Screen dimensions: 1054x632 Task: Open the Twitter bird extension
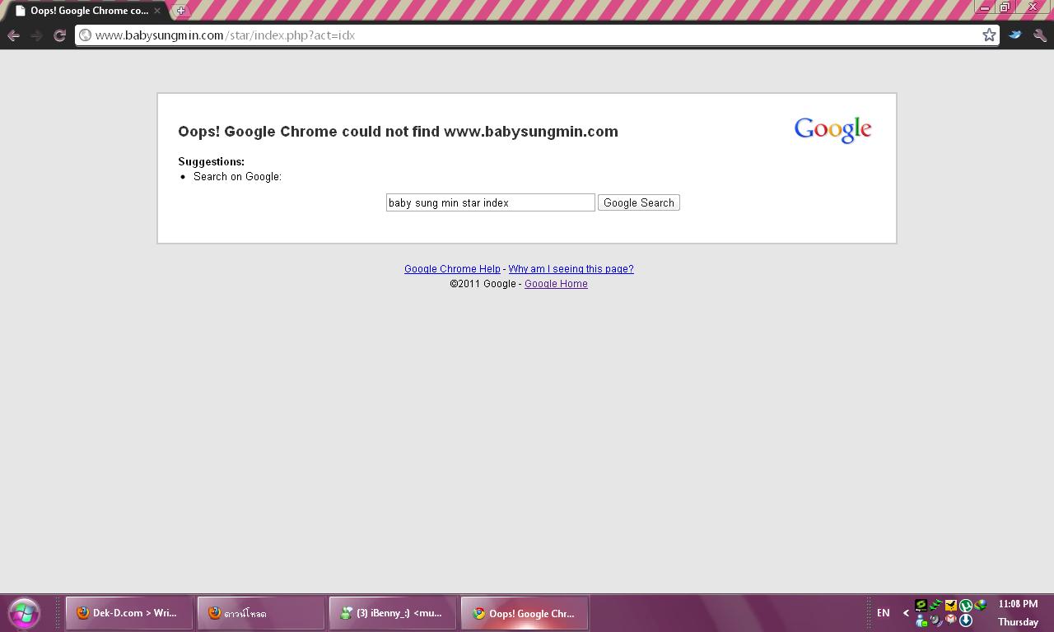click(1015, 35)
